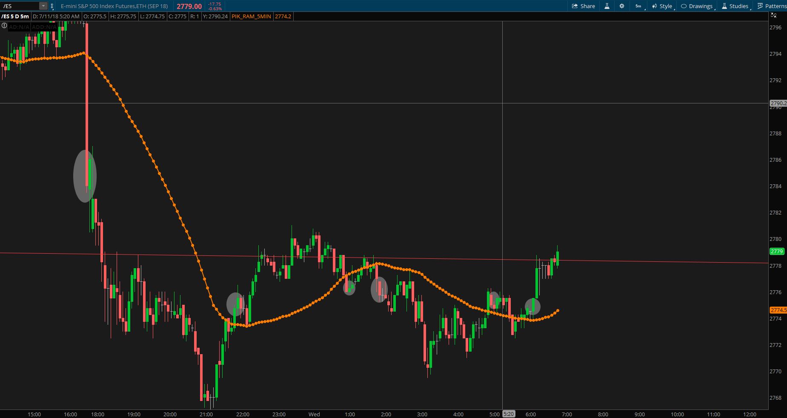Click the 2768 price axis label

[x=776, y=398]
